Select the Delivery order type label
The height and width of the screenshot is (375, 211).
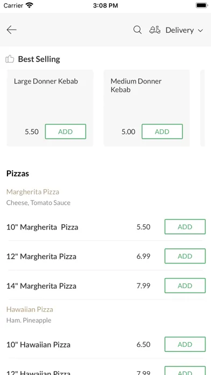[x=180, y=30]
